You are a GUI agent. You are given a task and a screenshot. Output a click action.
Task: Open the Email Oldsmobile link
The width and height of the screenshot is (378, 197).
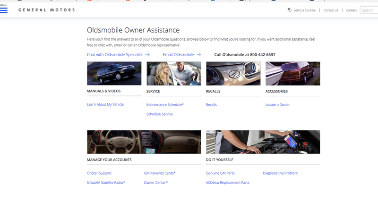coord(178,55)
